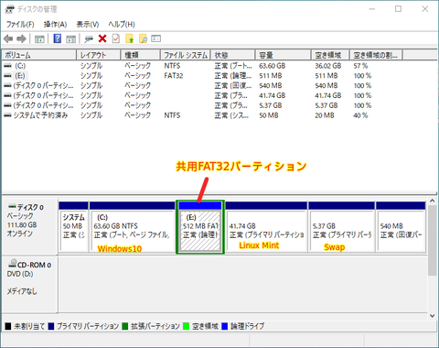This screenshot has width=439, height=348.
Task: Click the ディスク 0 disk label panel
Action: (x=29, y=227)
